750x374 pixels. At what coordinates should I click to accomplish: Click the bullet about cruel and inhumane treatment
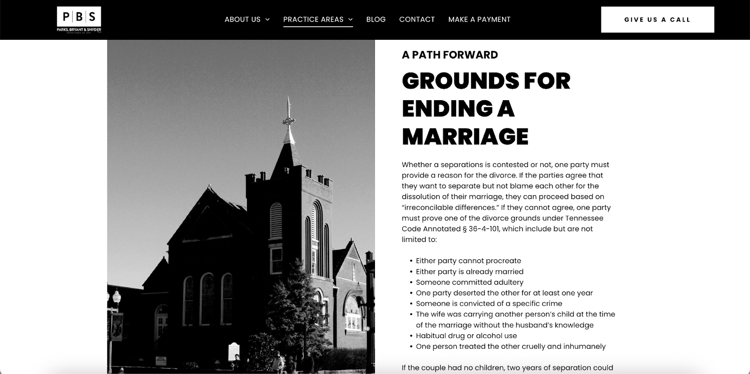[x=510, y=346]
